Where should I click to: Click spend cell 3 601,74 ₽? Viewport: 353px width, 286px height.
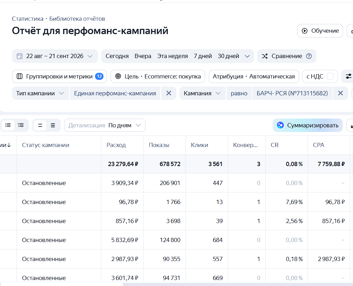(x=125, y=278)
